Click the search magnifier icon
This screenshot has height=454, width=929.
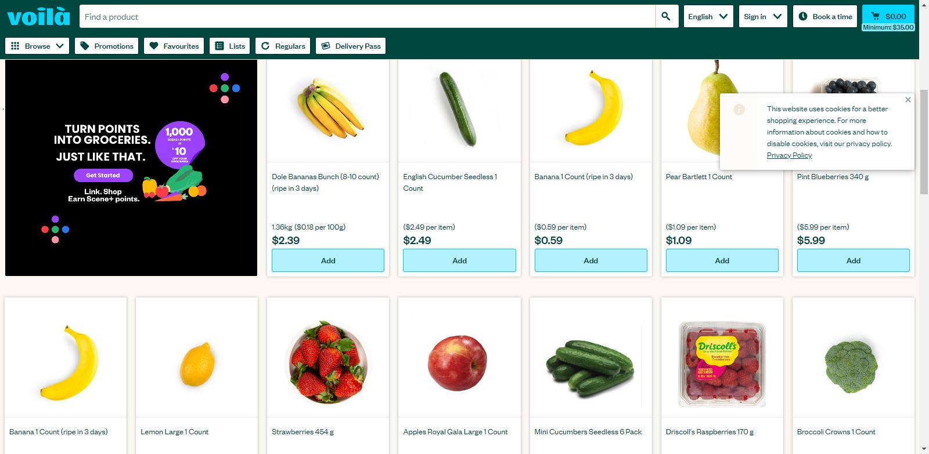tap(667, 16)
